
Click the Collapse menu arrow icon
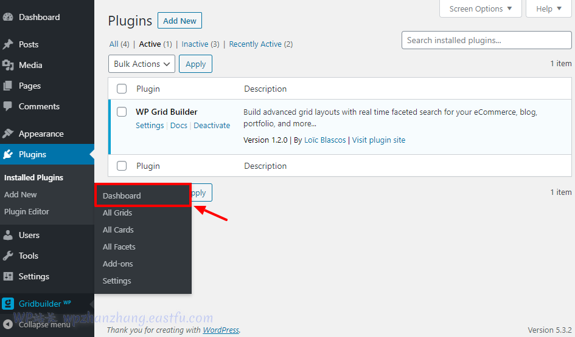[x=8, y=324]
